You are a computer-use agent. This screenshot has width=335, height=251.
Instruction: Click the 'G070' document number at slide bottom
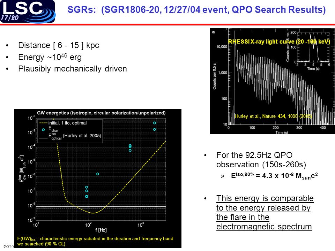pos(8,247)
